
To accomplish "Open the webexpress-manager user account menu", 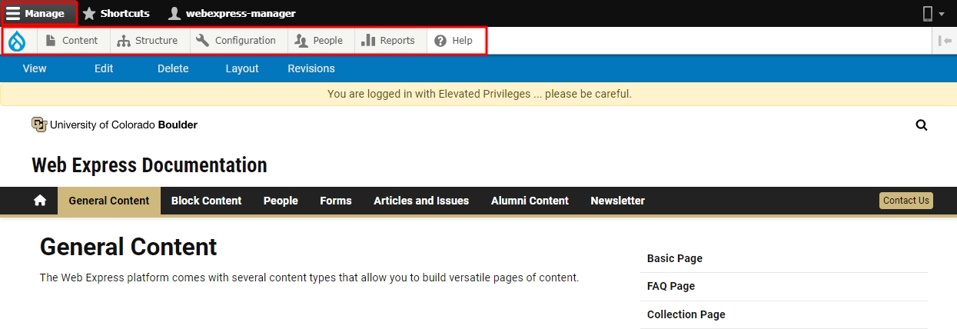I will 232,13.
